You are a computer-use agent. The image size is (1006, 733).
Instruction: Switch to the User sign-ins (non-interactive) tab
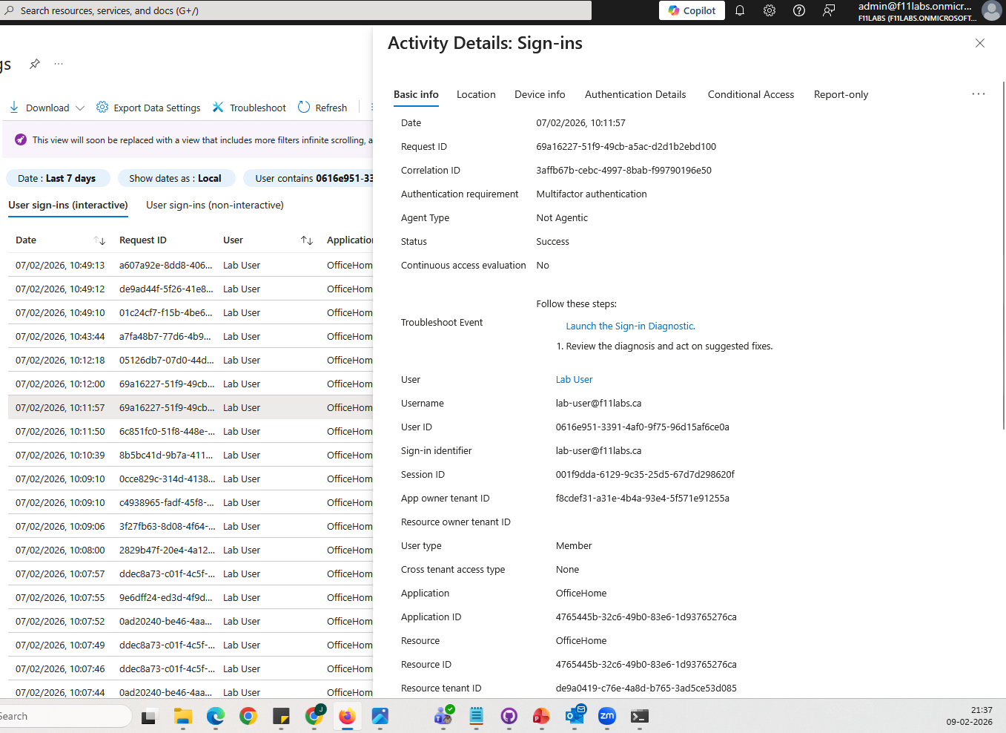(214, 205)
